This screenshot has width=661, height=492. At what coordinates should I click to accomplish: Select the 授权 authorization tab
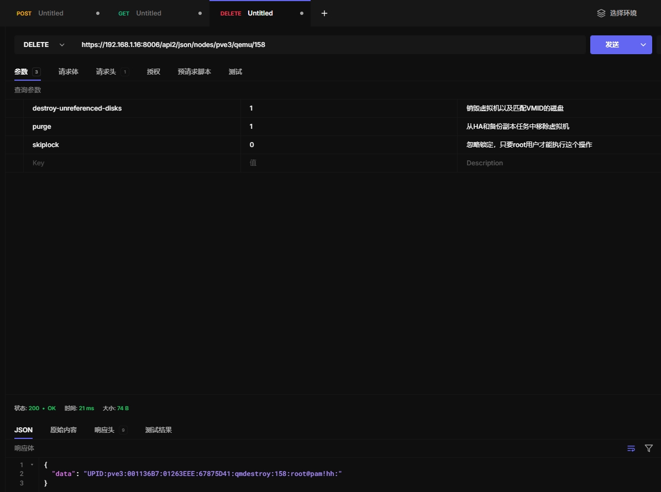[154, 72]
